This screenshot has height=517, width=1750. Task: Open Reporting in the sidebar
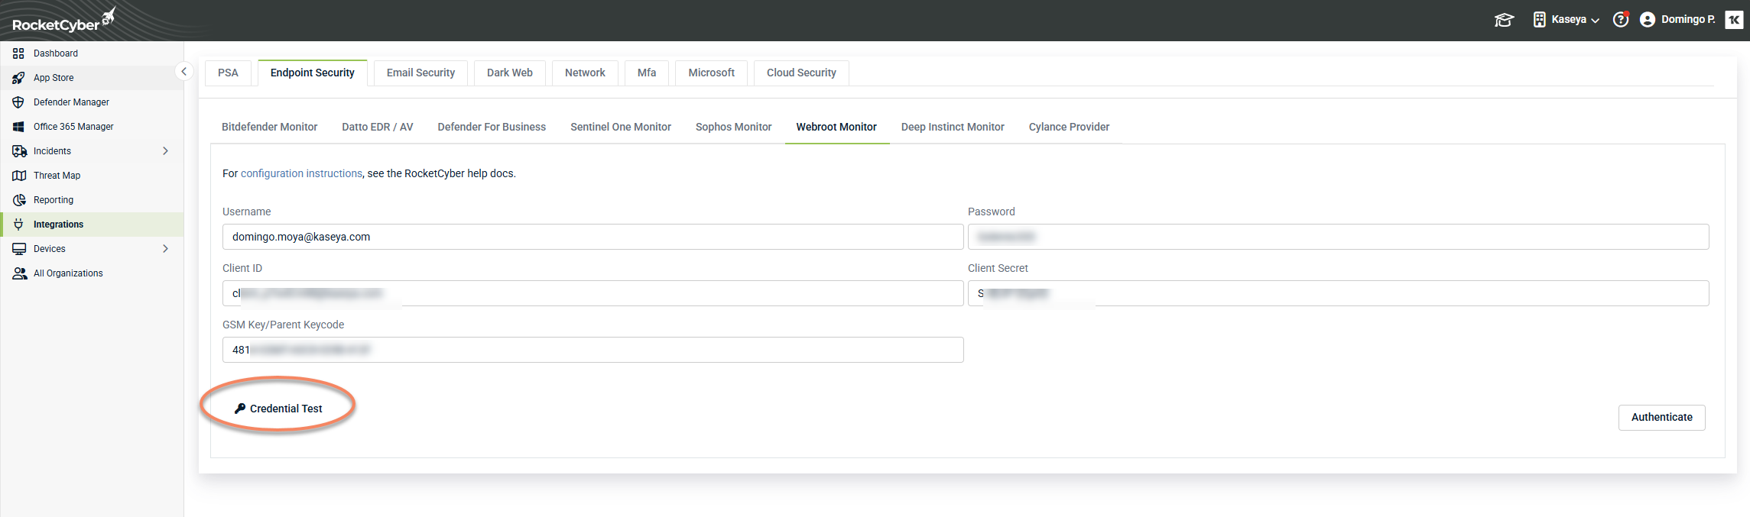point(92,200)
